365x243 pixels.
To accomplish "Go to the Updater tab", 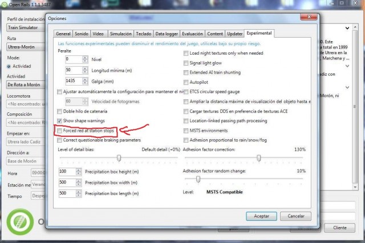I will (234, 34).
